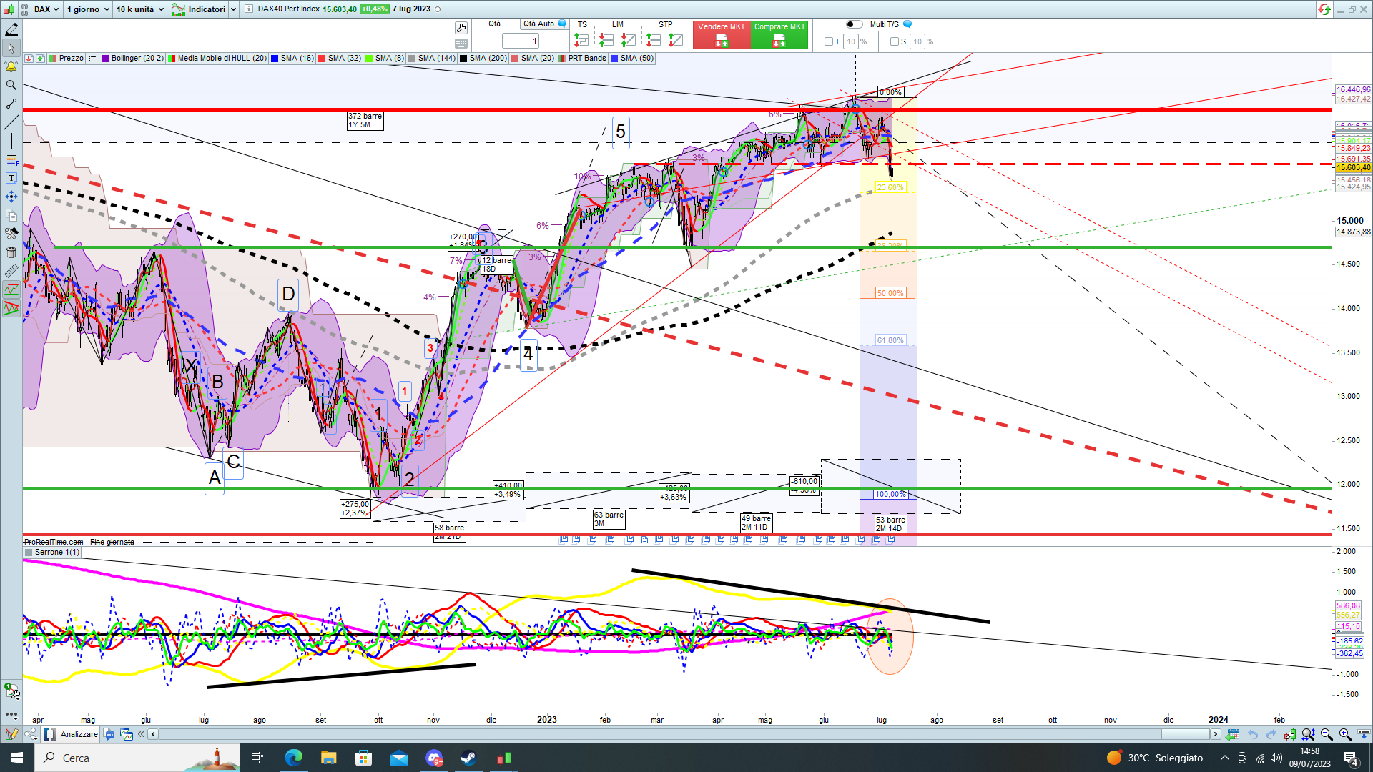Image resolution: width=1373 pixels, height=772 pixels.
Task: Click the Qtà Auto button
Action: (x=544, y=24)
